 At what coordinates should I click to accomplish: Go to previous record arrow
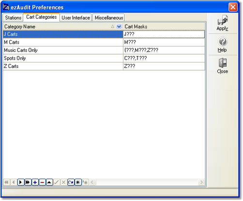click(14, 182)
